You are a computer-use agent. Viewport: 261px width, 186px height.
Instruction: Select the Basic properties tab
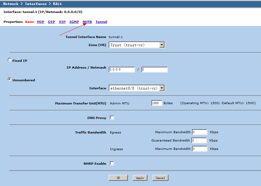point(30,22)
